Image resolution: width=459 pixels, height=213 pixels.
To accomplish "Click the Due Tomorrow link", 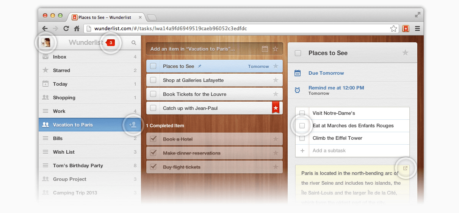I will (326, 73).
